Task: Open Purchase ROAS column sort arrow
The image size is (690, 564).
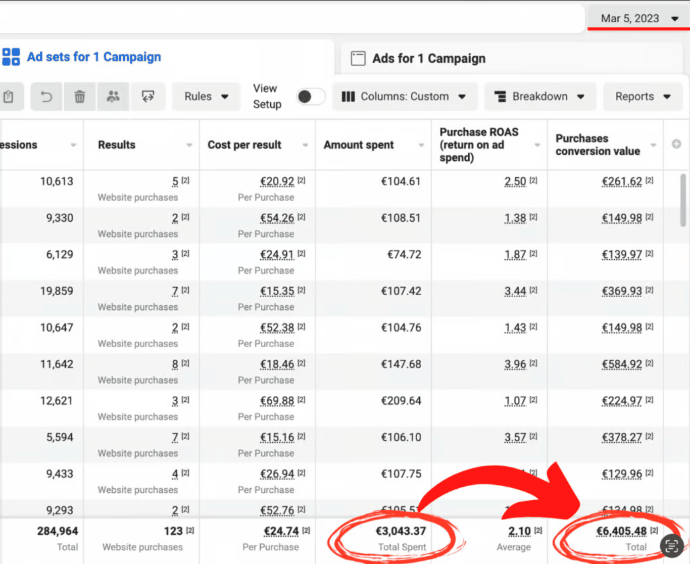Action: 537,145
